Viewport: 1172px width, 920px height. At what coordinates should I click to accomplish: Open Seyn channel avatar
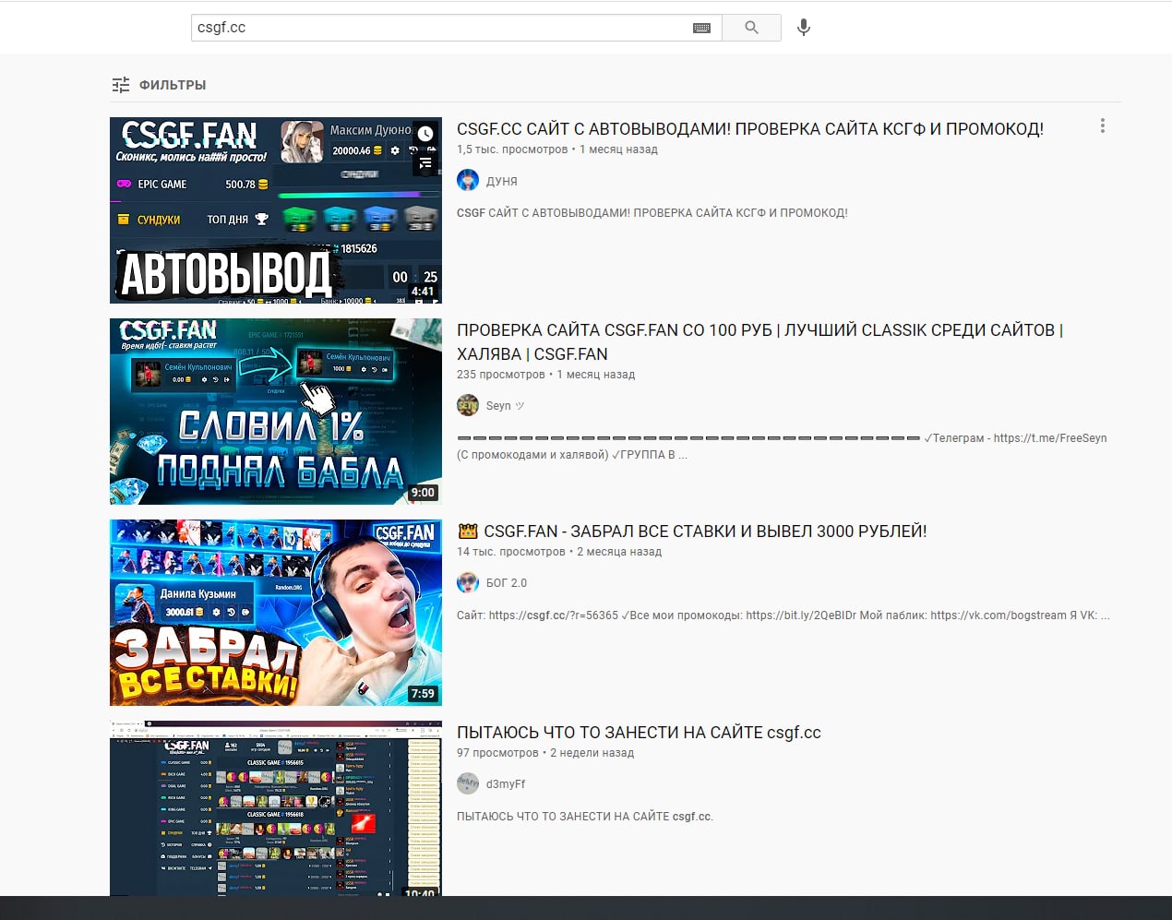468,405
